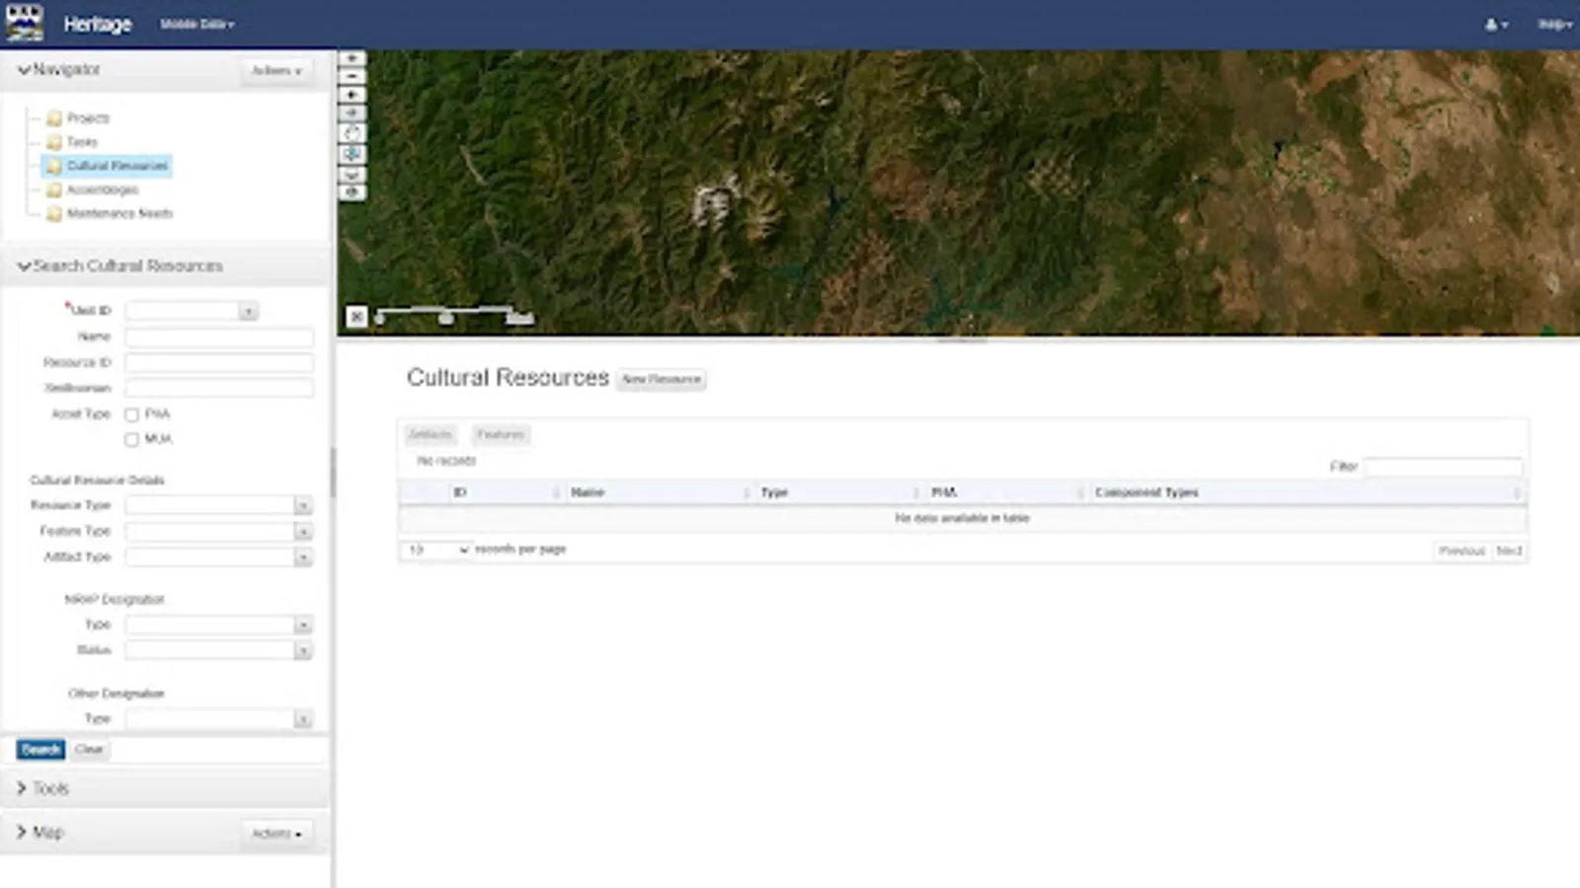The width and height of the screenshot is (1580, 888).
Task: Check the PWA asset type checkbox
Action: pos(133,413)
